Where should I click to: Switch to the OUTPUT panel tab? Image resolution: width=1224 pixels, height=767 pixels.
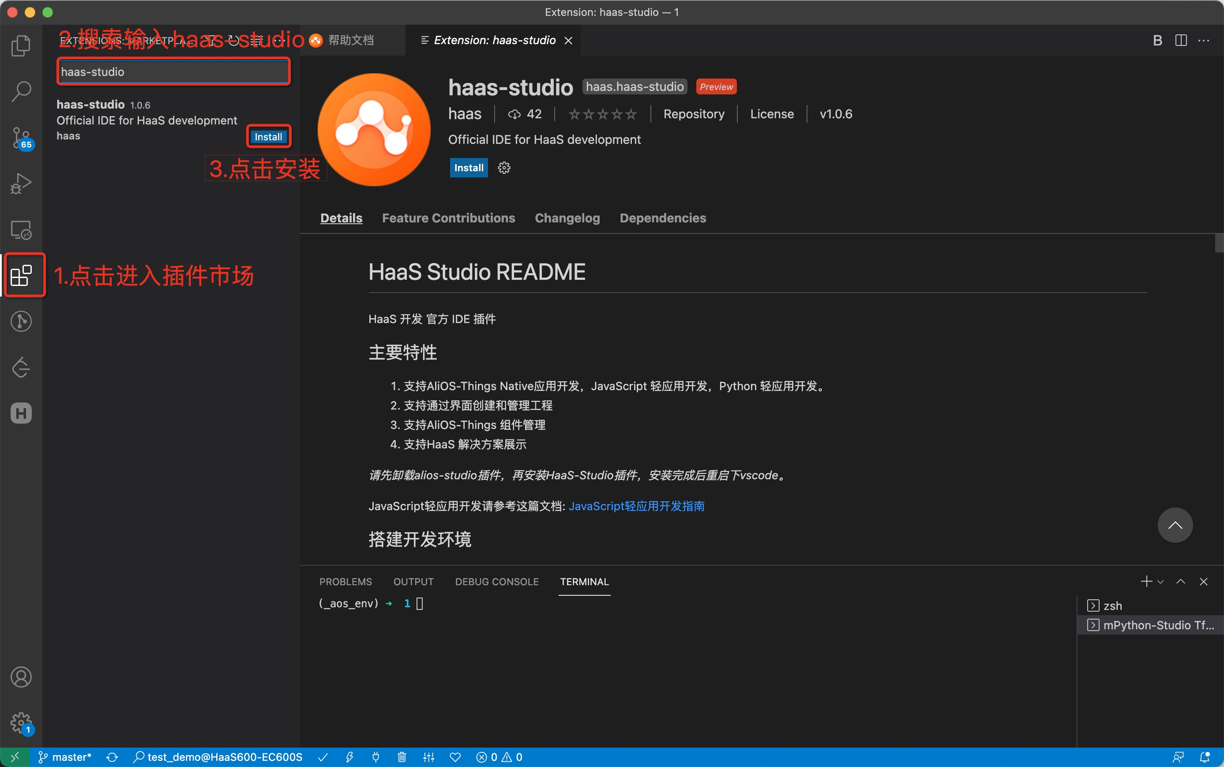coord(413,582)
